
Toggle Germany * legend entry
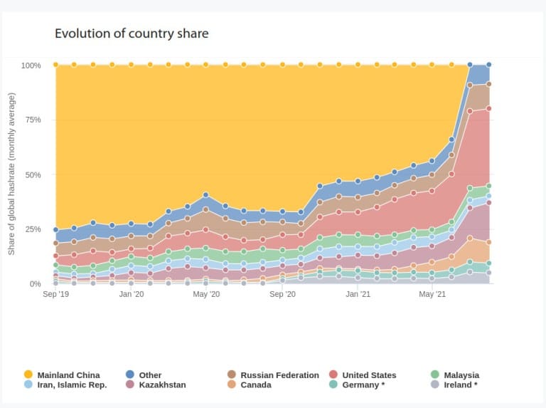(x=357, y=385)
